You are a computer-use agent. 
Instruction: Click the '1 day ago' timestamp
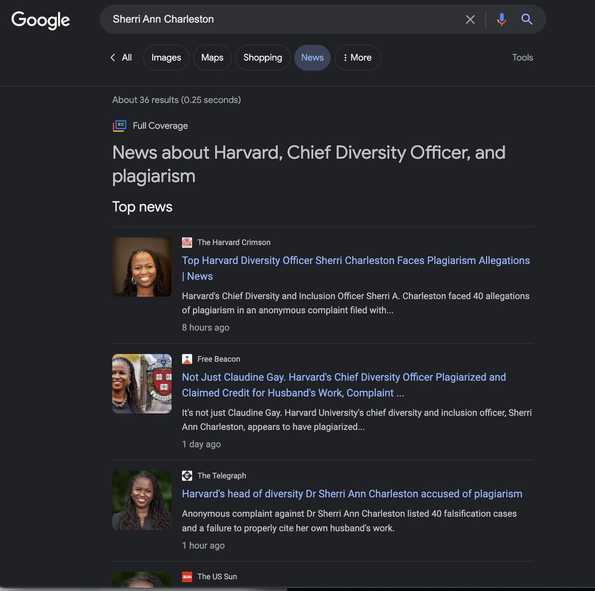pyautogui.click(x=201, y=444)
